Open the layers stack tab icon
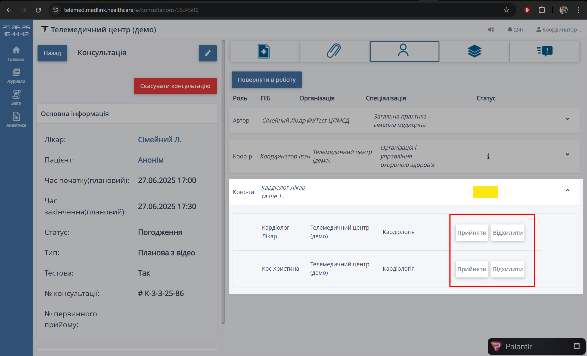The width and height of the screenshot is (587, 356). tap(474, 51)
